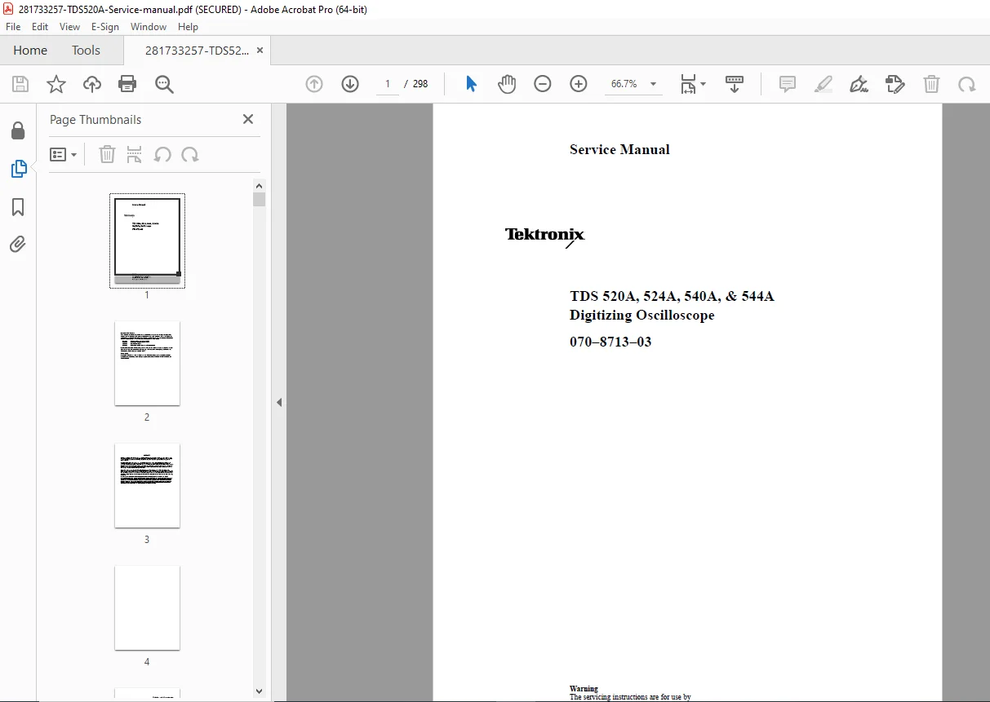This screenshot has width=990, height=702.
Task: Expand fit page options arrow
Action: [x=704, y=84]
